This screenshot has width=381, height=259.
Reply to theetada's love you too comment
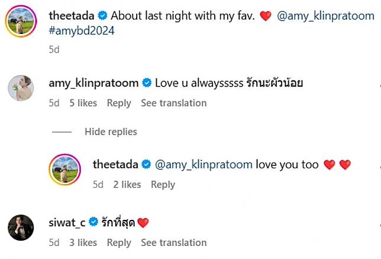pyautogui.click(x=163, y=184)
